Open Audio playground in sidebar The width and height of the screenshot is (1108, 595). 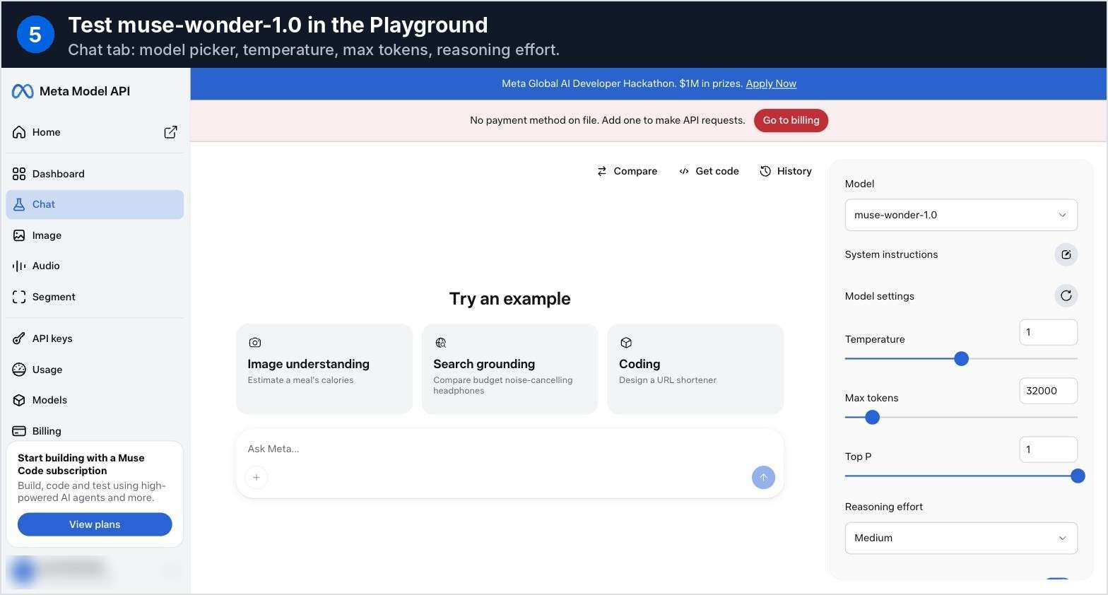point(95,266)
